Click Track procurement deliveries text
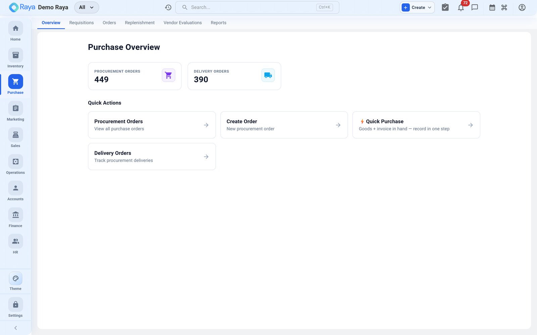The width and height of the screenshot is (537, 335). pos(124,160)
